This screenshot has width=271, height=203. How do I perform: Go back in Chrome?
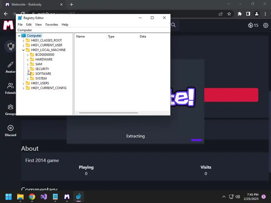coord(6,14)
